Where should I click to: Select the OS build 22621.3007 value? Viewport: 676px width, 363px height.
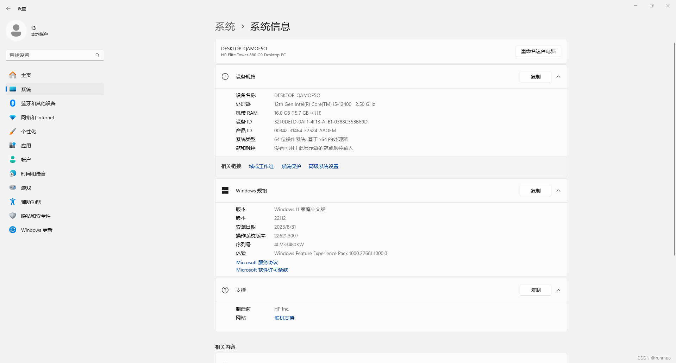click(286, 236)
